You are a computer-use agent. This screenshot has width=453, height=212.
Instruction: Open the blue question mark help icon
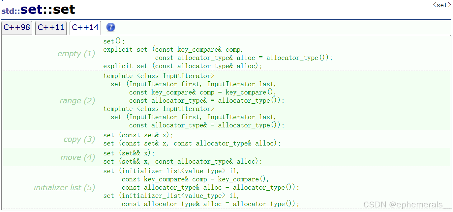(110, 27)
